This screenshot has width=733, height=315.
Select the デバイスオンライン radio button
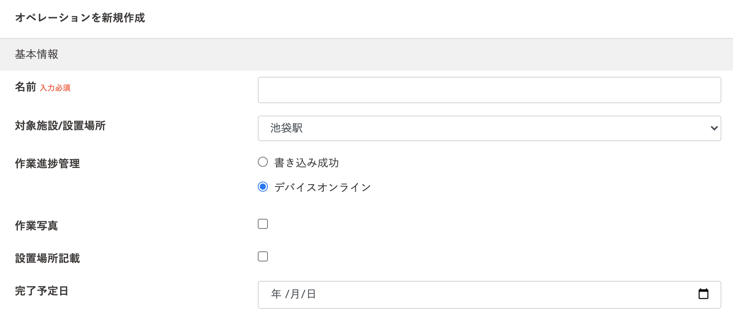pos(263,187)
